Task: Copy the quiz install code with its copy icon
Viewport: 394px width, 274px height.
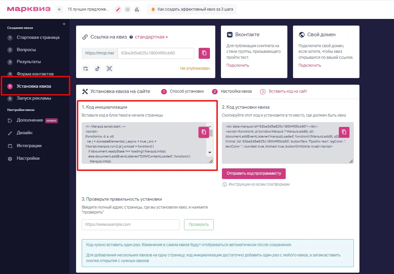Action: pos(344,132)
